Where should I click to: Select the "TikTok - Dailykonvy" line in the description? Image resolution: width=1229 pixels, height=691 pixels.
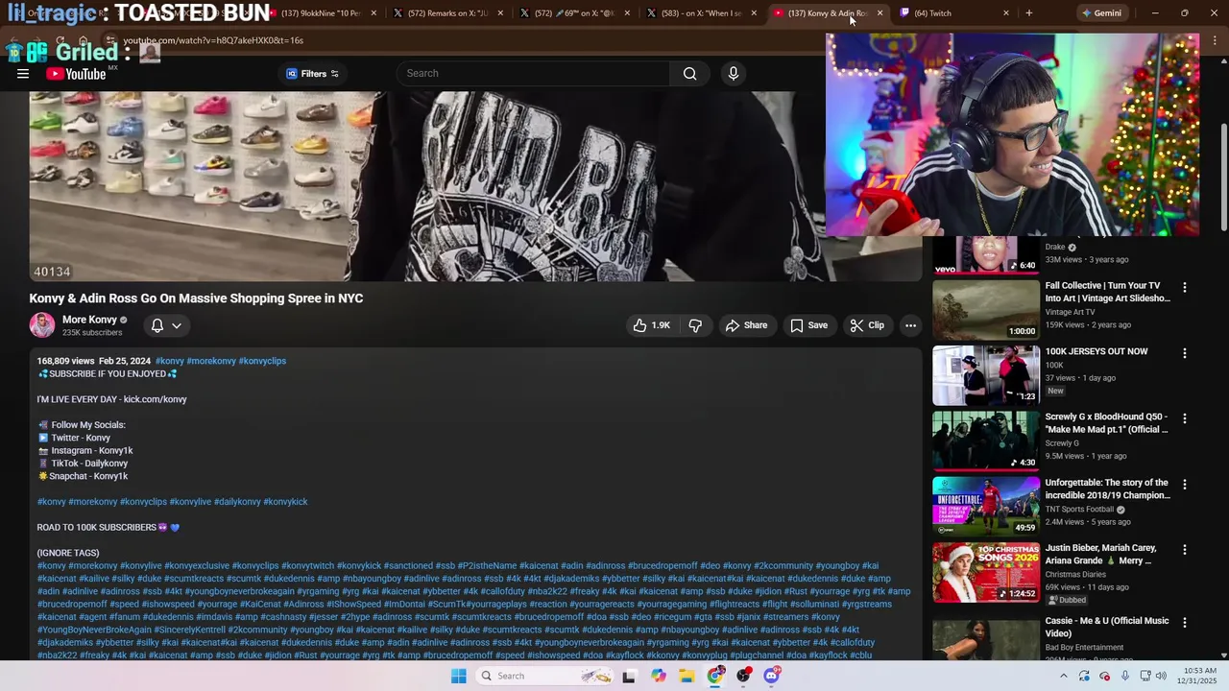[x=89, y=464]
